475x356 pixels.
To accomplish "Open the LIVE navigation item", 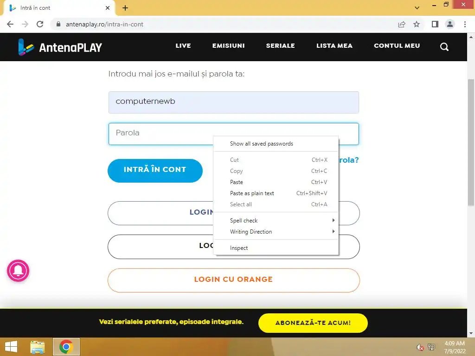I will 183,46.
